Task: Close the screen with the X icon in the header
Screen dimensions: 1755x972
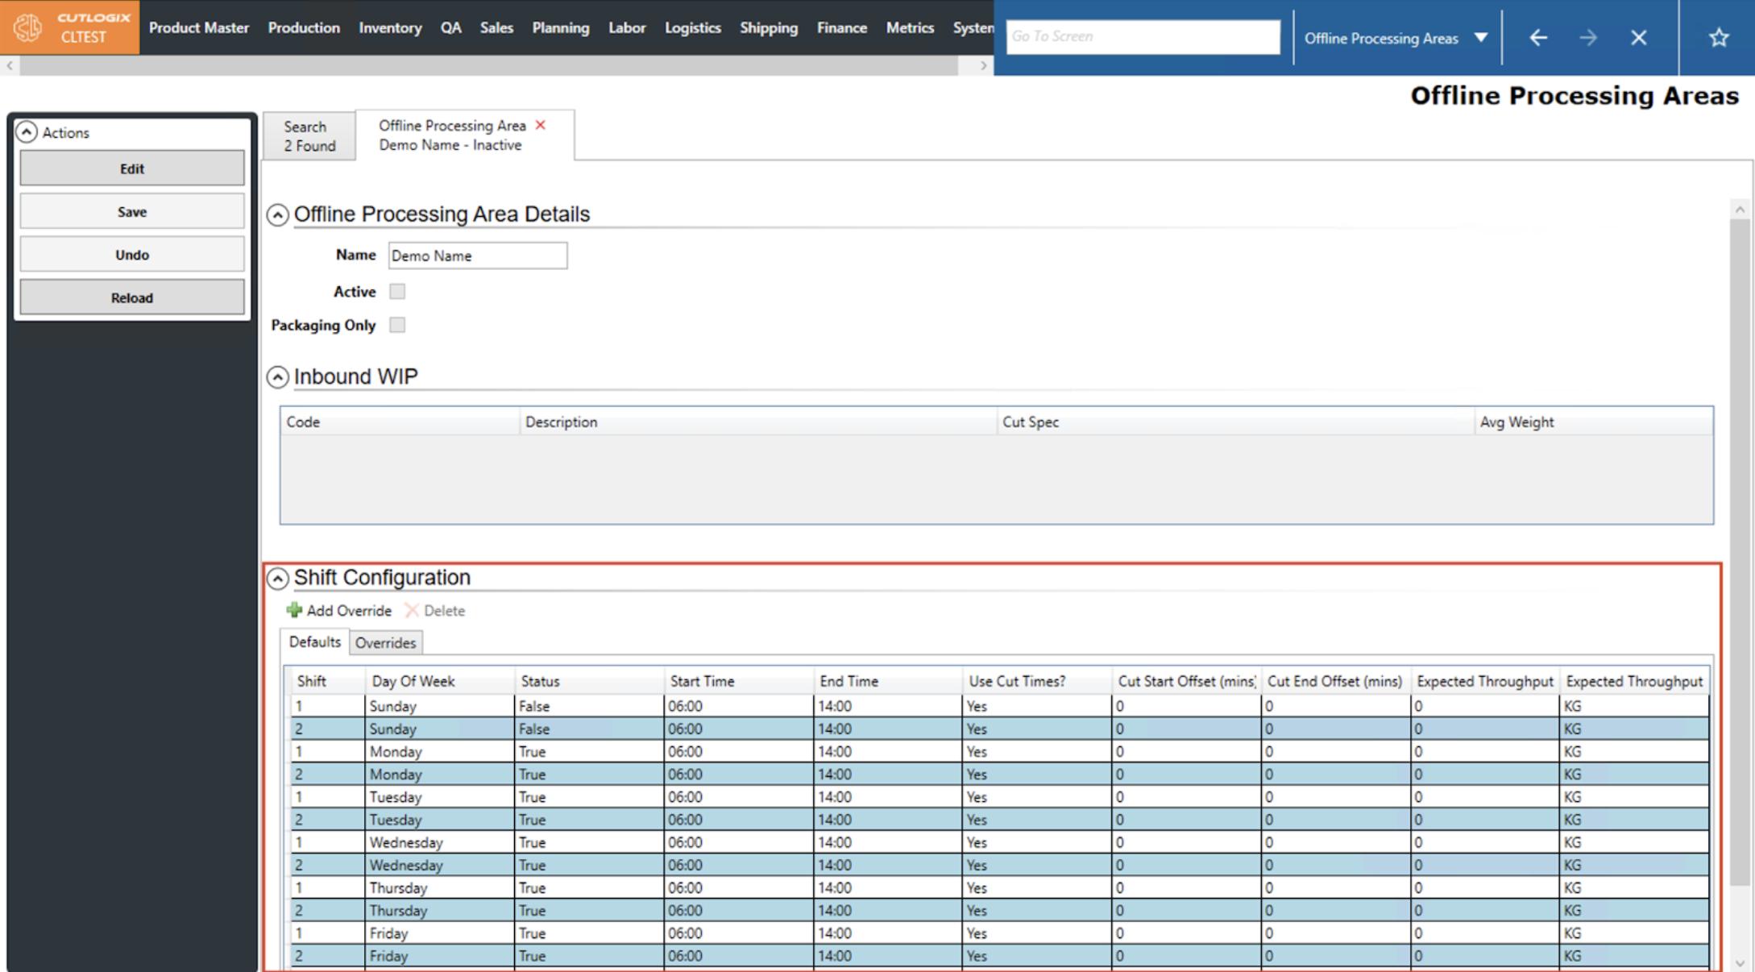Action: click(x=1638, y=37)
